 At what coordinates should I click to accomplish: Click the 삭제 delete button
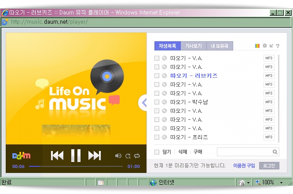click(183, 152)
